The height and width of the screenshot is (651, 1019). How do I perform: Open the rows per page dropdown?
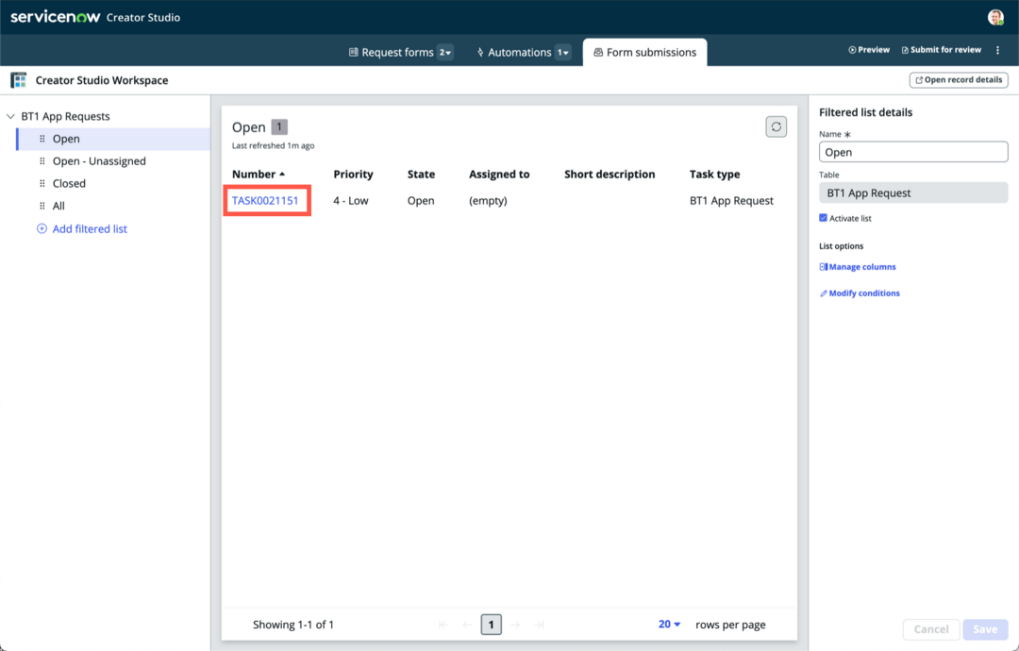pyautogui.click(x=669, y=625)
